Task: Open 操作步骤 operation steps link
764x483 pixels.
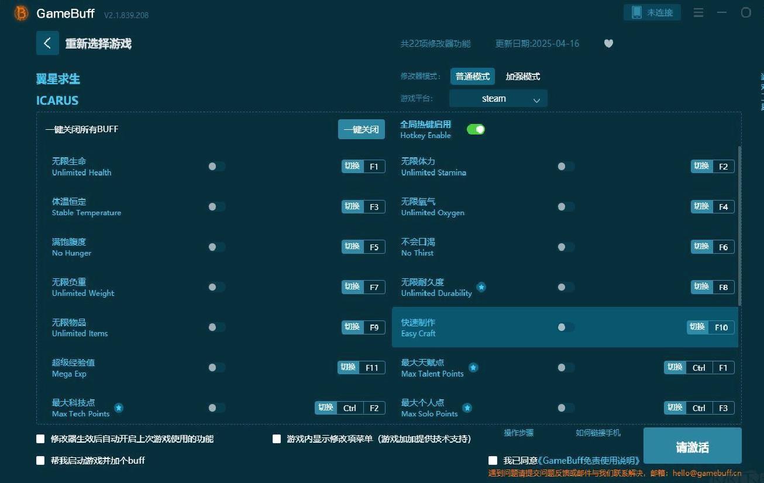Action: click(519, 433)
